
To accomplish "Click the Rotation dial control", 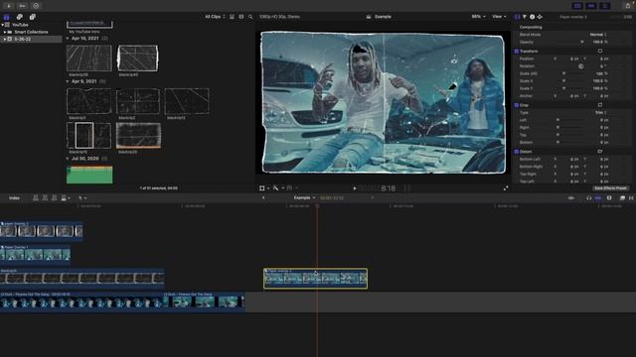I will tap(580, 66).
